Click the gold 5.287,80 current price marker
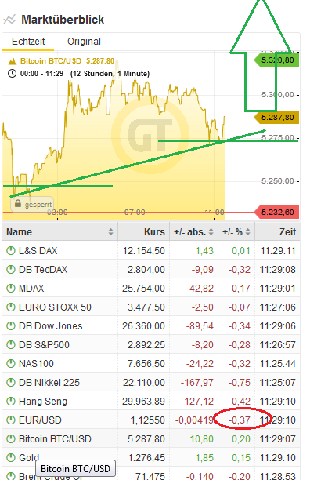Viewport: 310px width, 480px height. click(276, 118)
